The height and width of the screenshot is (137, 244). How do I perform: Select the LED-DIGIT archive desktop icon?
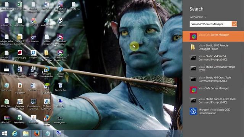[x=6, y=119]
